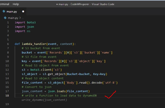Image resolution: width=165 pixels, height=108 pixels.
Task: Click the '# Read S3 object from event' comment
Action: click(45, 65)
